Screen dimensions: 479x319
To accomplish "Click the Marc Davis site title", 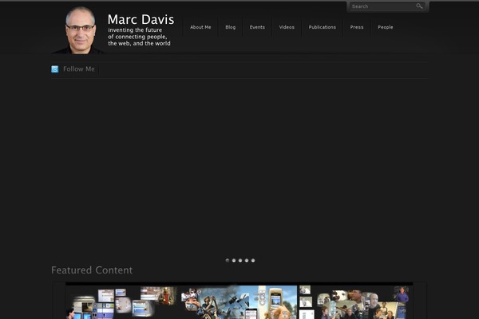I will point(141,19).
